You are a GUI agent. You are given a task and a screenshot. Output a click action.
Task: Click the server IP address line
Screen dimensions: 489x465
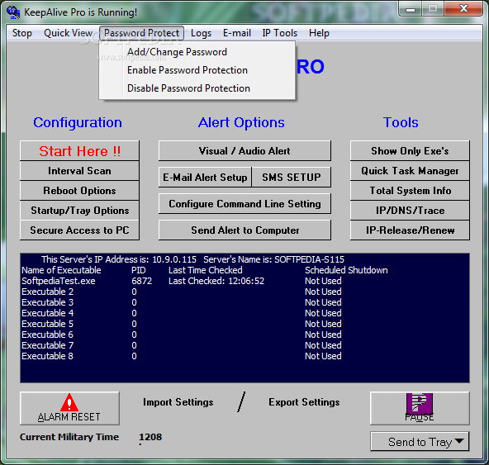[x=192, y=259]
